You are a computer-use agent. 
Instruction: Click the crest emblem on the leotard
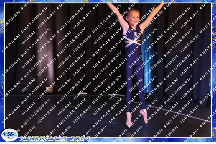(x=135, y=34)
